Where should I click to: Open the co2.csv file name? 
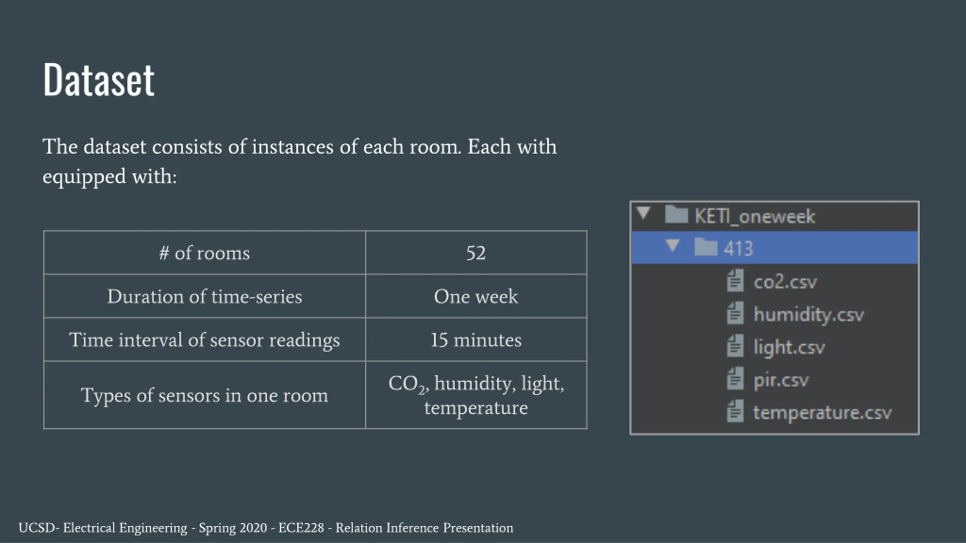click(785, 282)
